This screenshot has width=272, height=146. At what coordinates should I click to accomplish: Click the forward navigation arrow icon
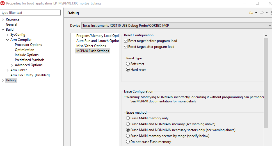click(261, 13)
